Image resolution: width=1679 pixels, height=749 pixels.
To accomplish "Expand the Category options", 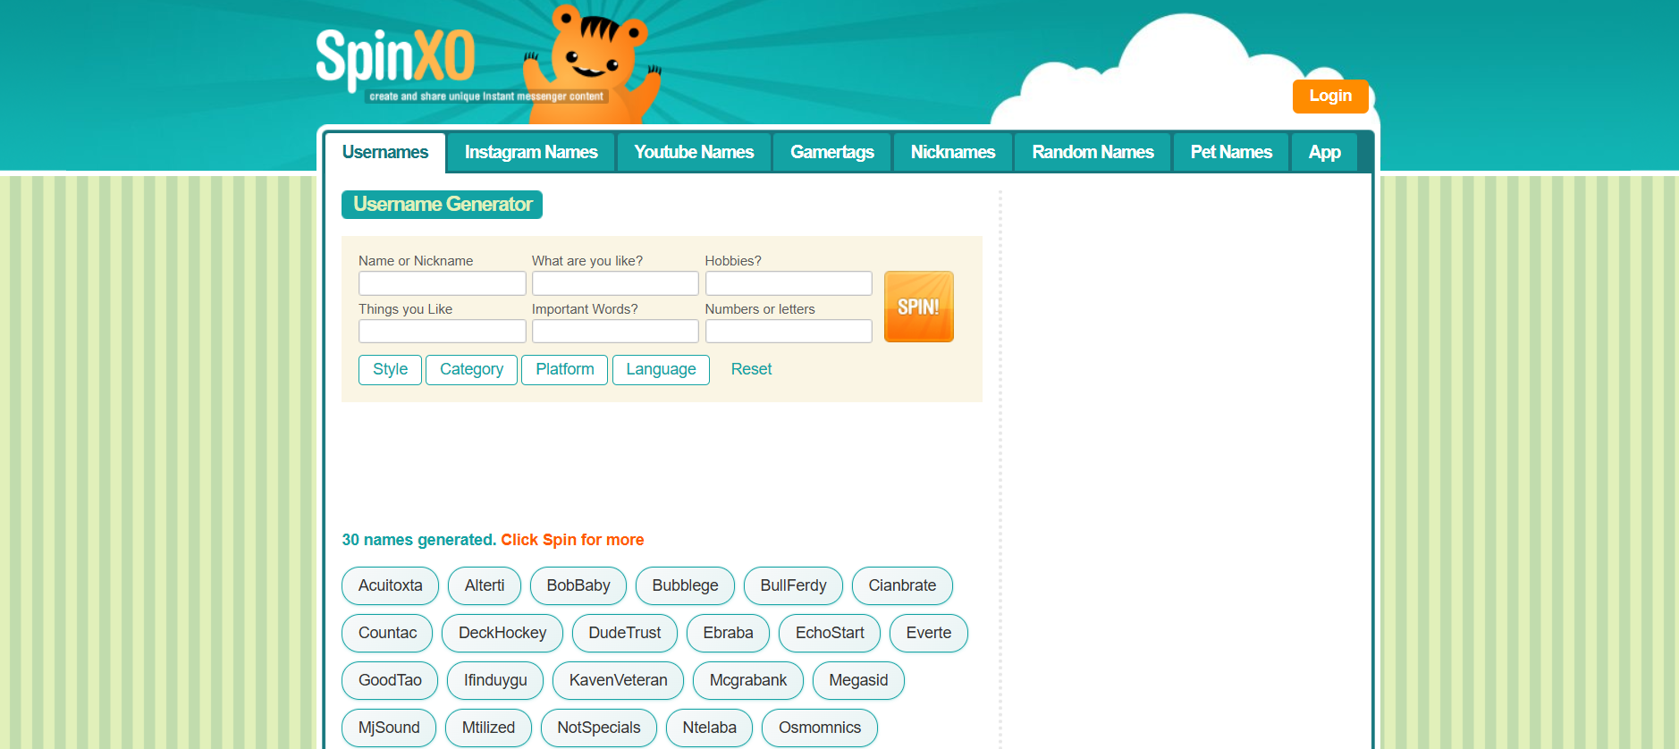I will coord(471,369).
